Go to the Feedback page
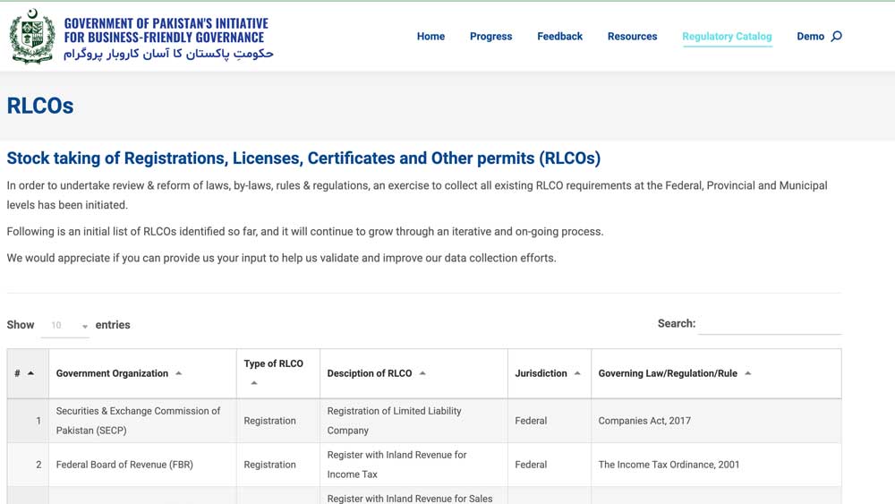Screen dimensions: 895x504 (x=559, y=36)
